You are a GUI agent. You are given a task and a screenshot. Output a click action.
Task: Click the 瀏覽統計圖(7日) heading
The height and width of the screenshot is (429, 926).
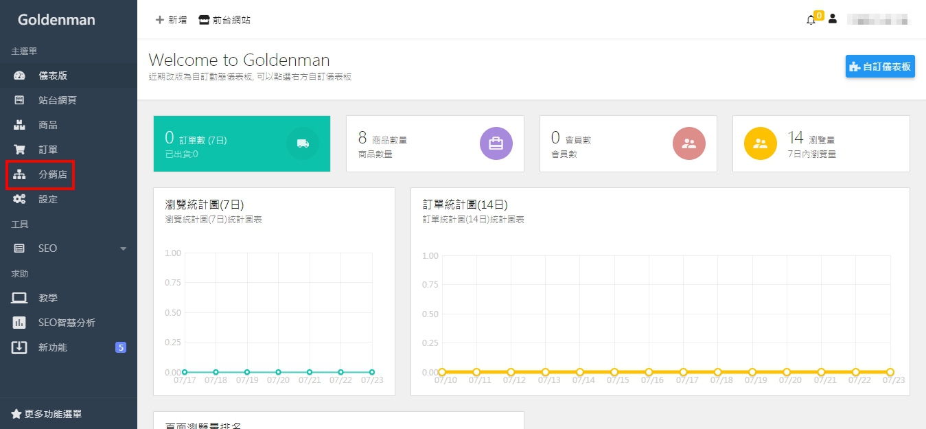[205, 205]
